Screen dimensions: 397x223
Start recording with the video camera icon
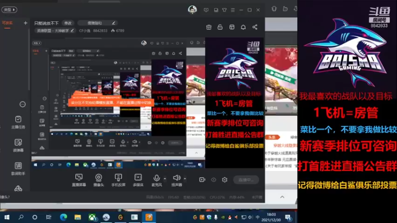pyautogui.click(x=202, y=179)
